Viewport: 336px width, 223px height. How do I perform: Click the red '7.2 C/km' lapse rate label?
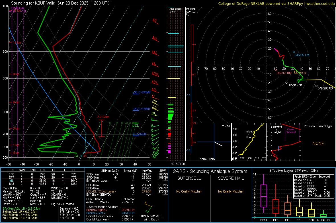tap(103, 117)
